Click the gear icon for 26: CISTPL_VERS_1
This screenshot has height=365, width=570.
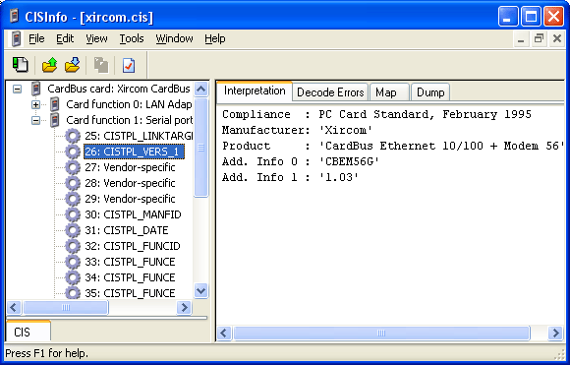(x=73, y=152)
